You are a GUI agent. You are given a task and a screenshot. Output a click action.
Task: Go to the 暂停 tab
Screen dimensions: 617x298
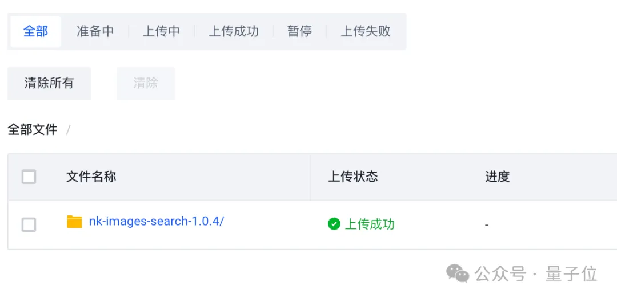[x=299, y=31]
